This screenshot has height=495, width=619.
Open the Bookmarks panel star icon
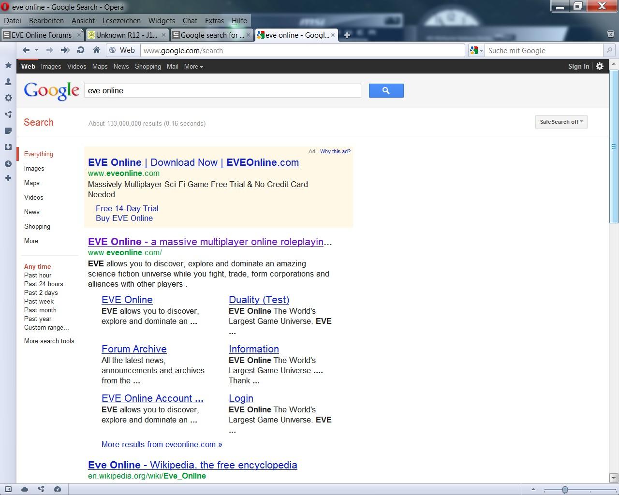point(8,65)
